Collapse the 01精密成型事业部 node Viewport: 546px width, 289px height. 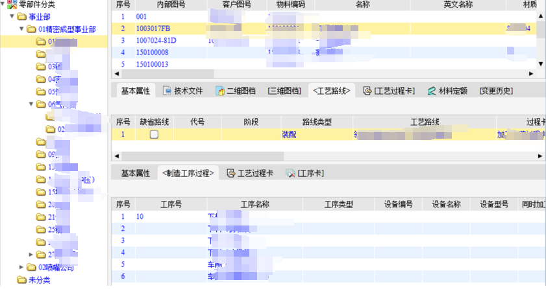(x=22, y=29)
